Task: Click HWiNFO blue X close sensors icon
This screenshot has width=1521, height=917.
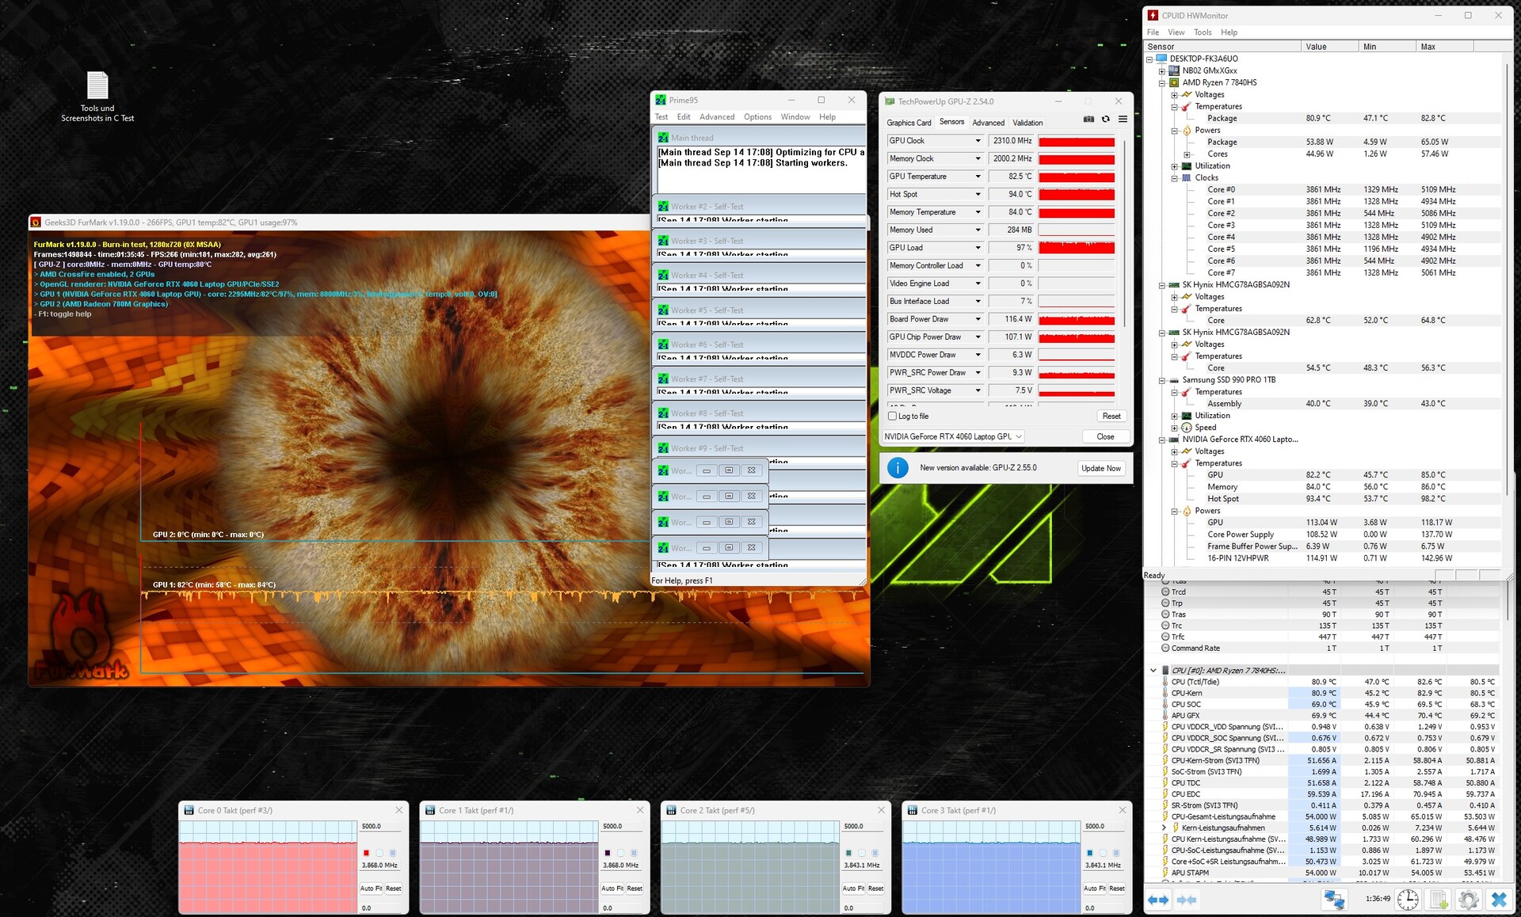Action: [x=1499, y=900]
